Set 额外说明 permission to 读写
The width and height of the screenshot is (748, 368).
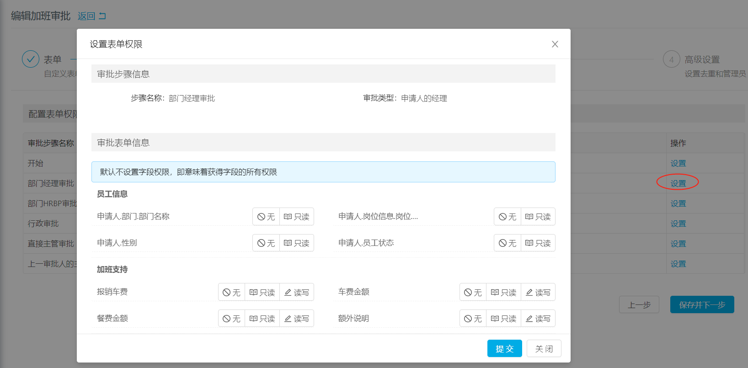[x=538, y=319]
